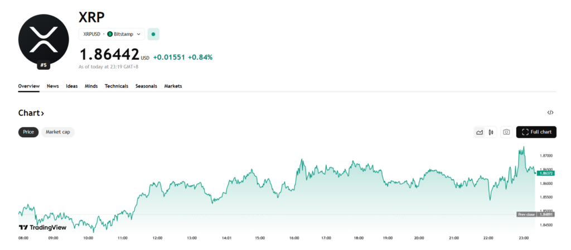Click the embed code icon above the chart
This screenshot has height=250, width=571.
click(x=550, y=113)
